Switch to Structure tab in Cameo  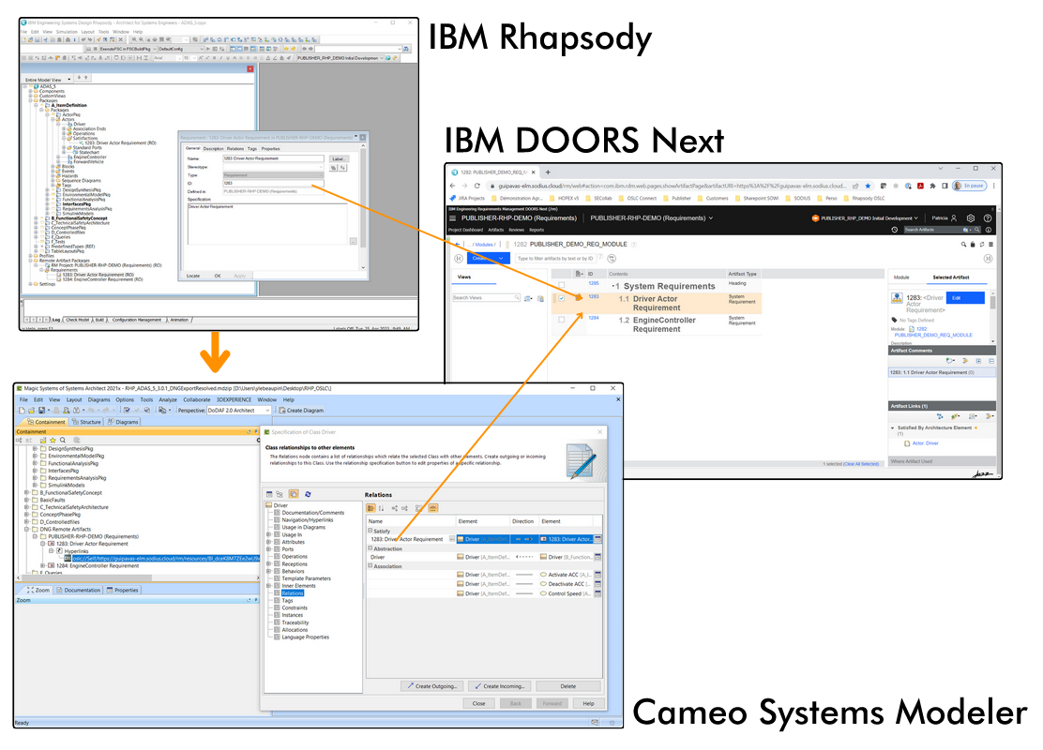86,422
